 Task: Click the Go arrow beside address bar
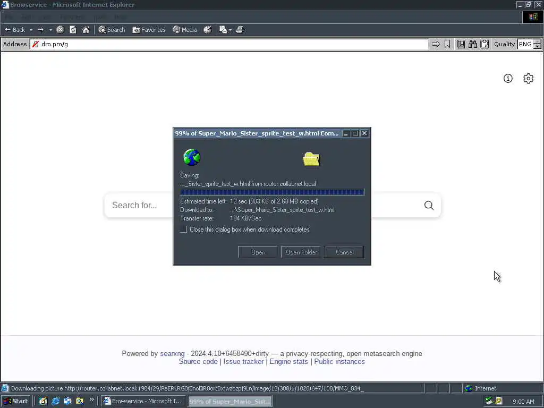coord(436,44)
